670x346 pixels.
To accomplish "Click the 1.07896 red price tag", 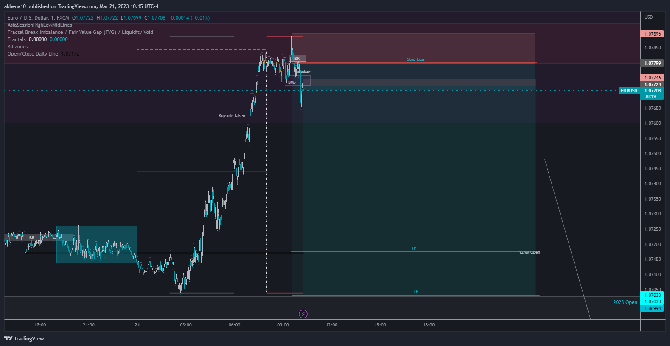I will pos(652,34).
